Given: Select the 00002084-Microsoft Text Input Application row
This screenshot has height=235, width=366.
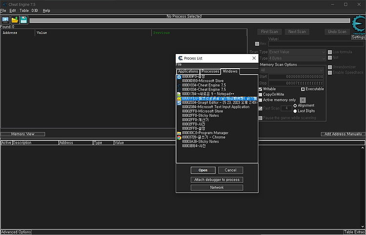Looking at the screenshot, I should (216, 107).
